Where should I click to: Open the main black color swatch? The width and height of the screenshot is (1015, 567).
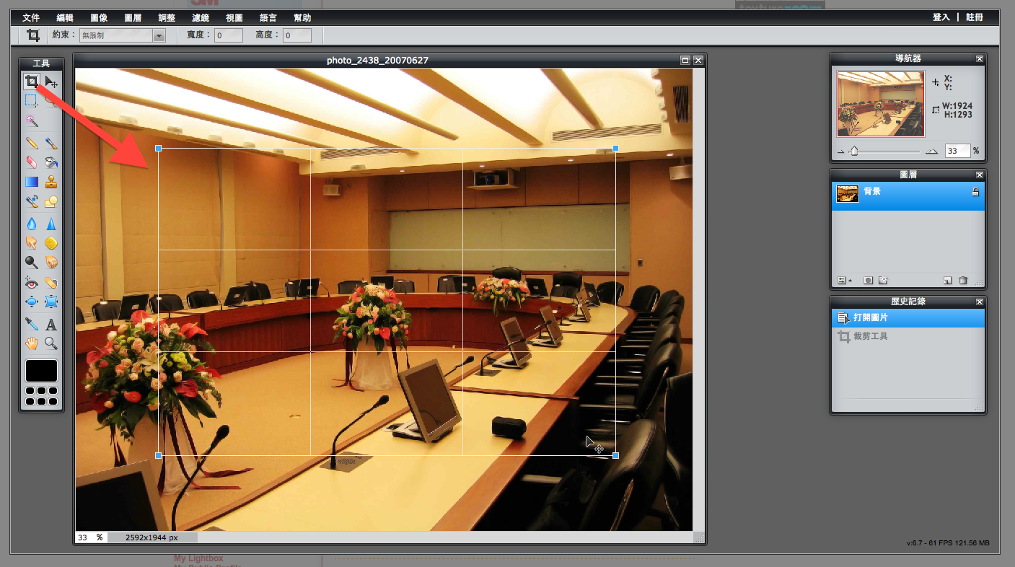point(42,371)
